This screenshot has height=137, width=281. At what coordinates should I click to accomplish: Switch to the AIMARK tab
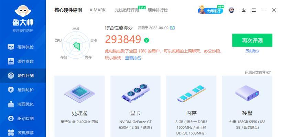97,10
